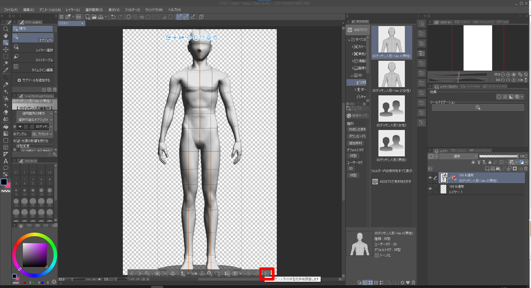Toggle visibility of レイヤー 1 layer

click(x=431, y=189)
